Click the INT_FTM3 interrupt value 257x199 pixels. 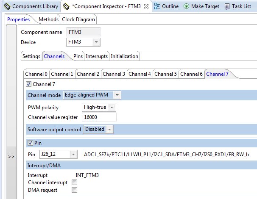click(87, 175)
